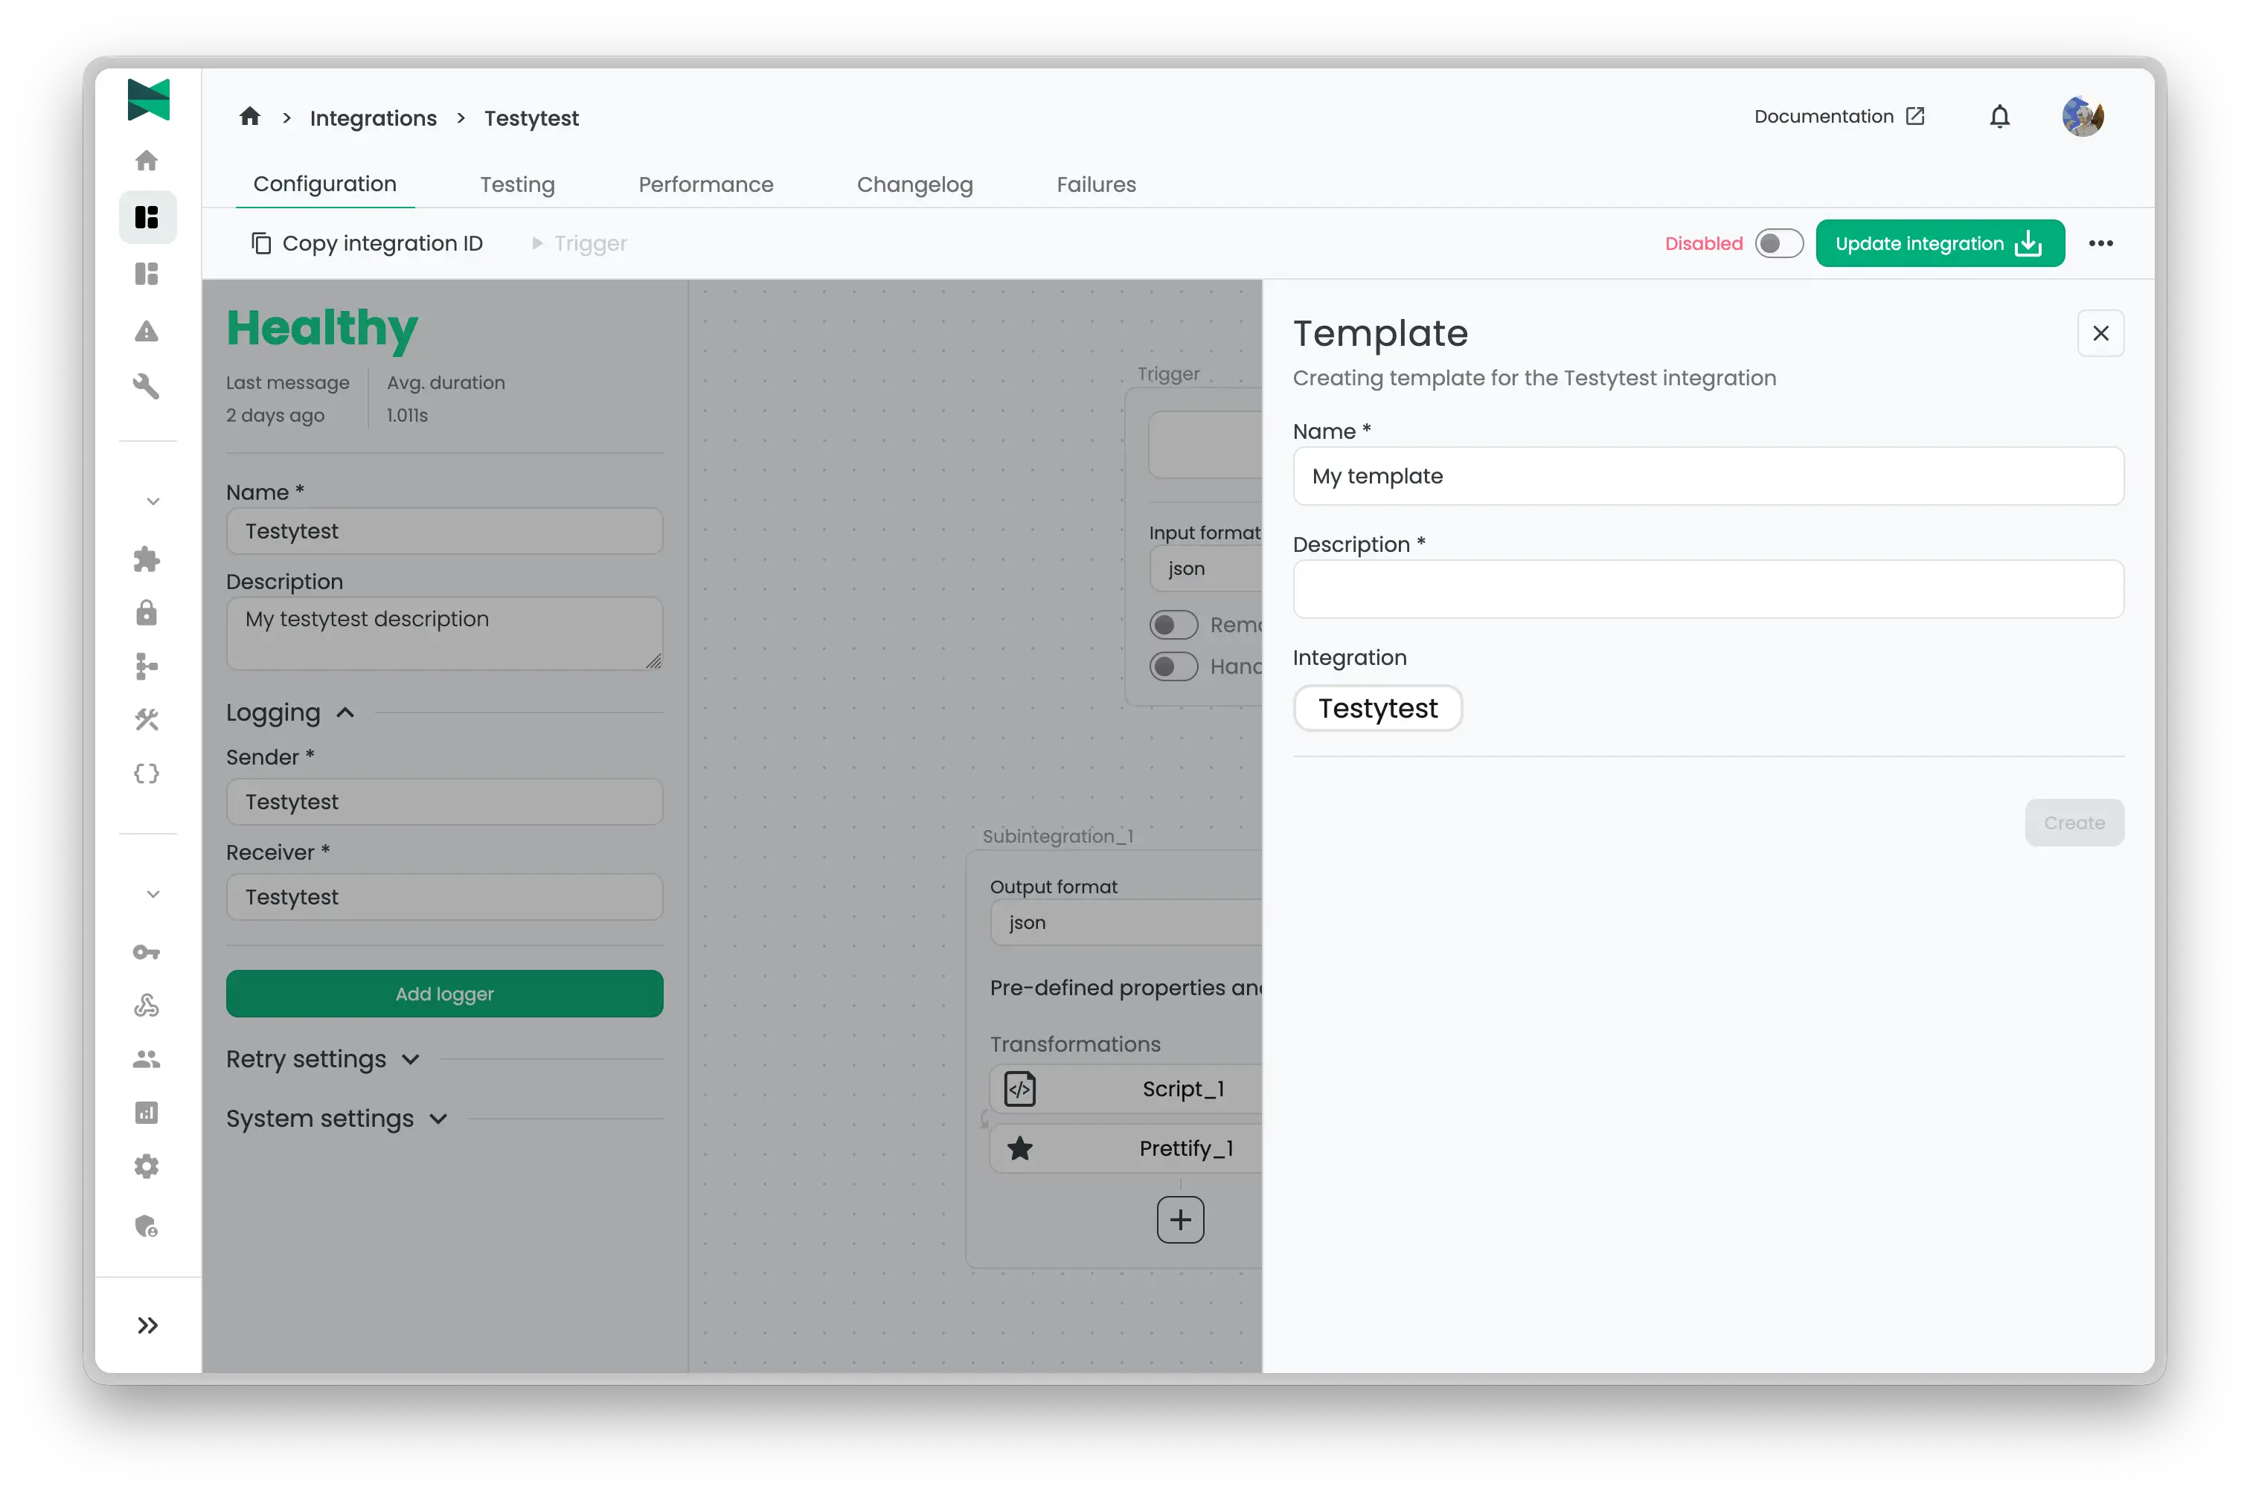Image resolution: width=2250 pixels, height=1495 pixels.
Task: Click the users management icon in sidebar
Action: point(148,1058)
